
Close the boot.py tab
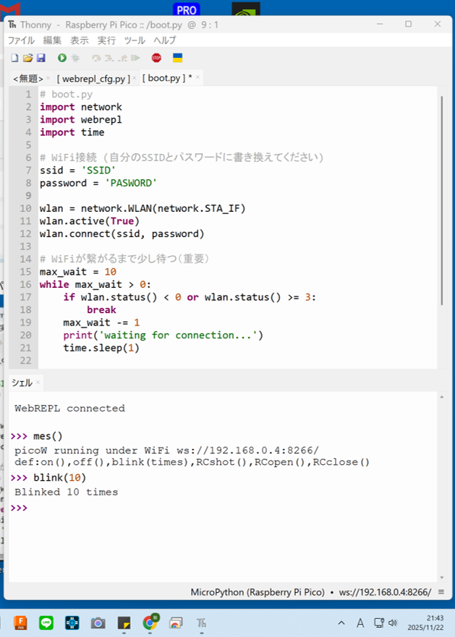(x=197, y=77)
